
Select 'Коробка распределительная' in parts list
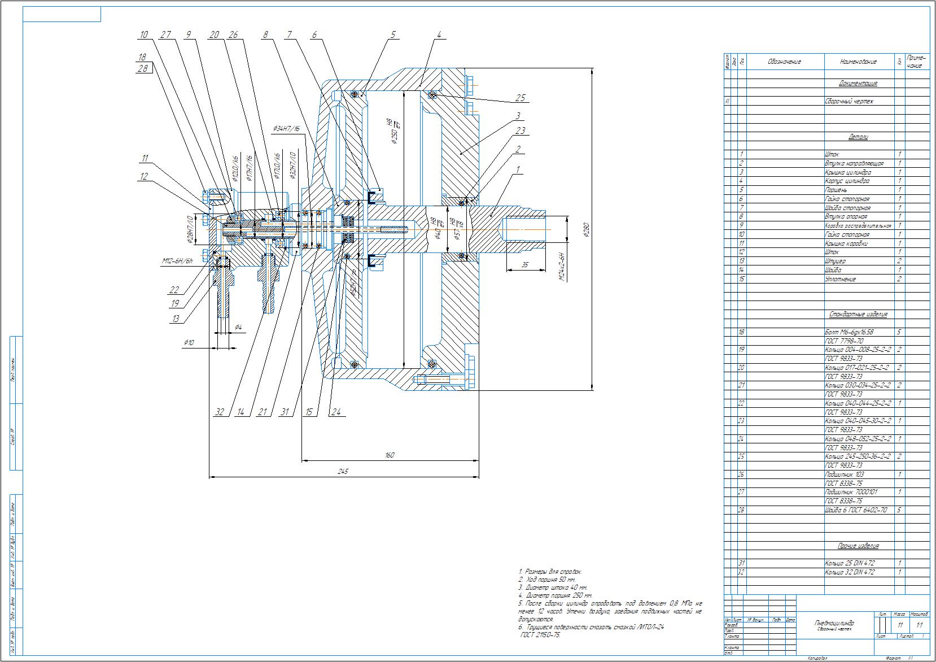point(858,226)
